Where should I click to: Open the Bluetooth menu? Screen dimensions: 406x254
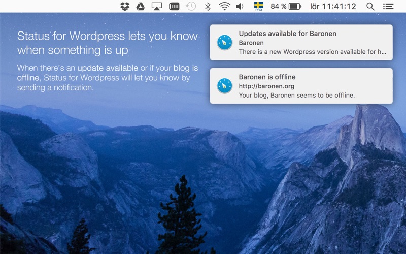tap(208, 6)
